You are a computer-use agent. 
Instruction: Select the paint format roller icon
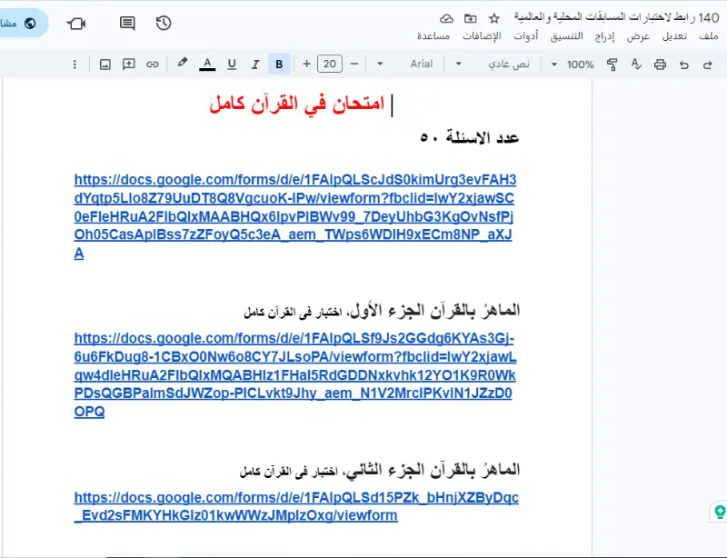pyautogui.click(x=612, y=65)
